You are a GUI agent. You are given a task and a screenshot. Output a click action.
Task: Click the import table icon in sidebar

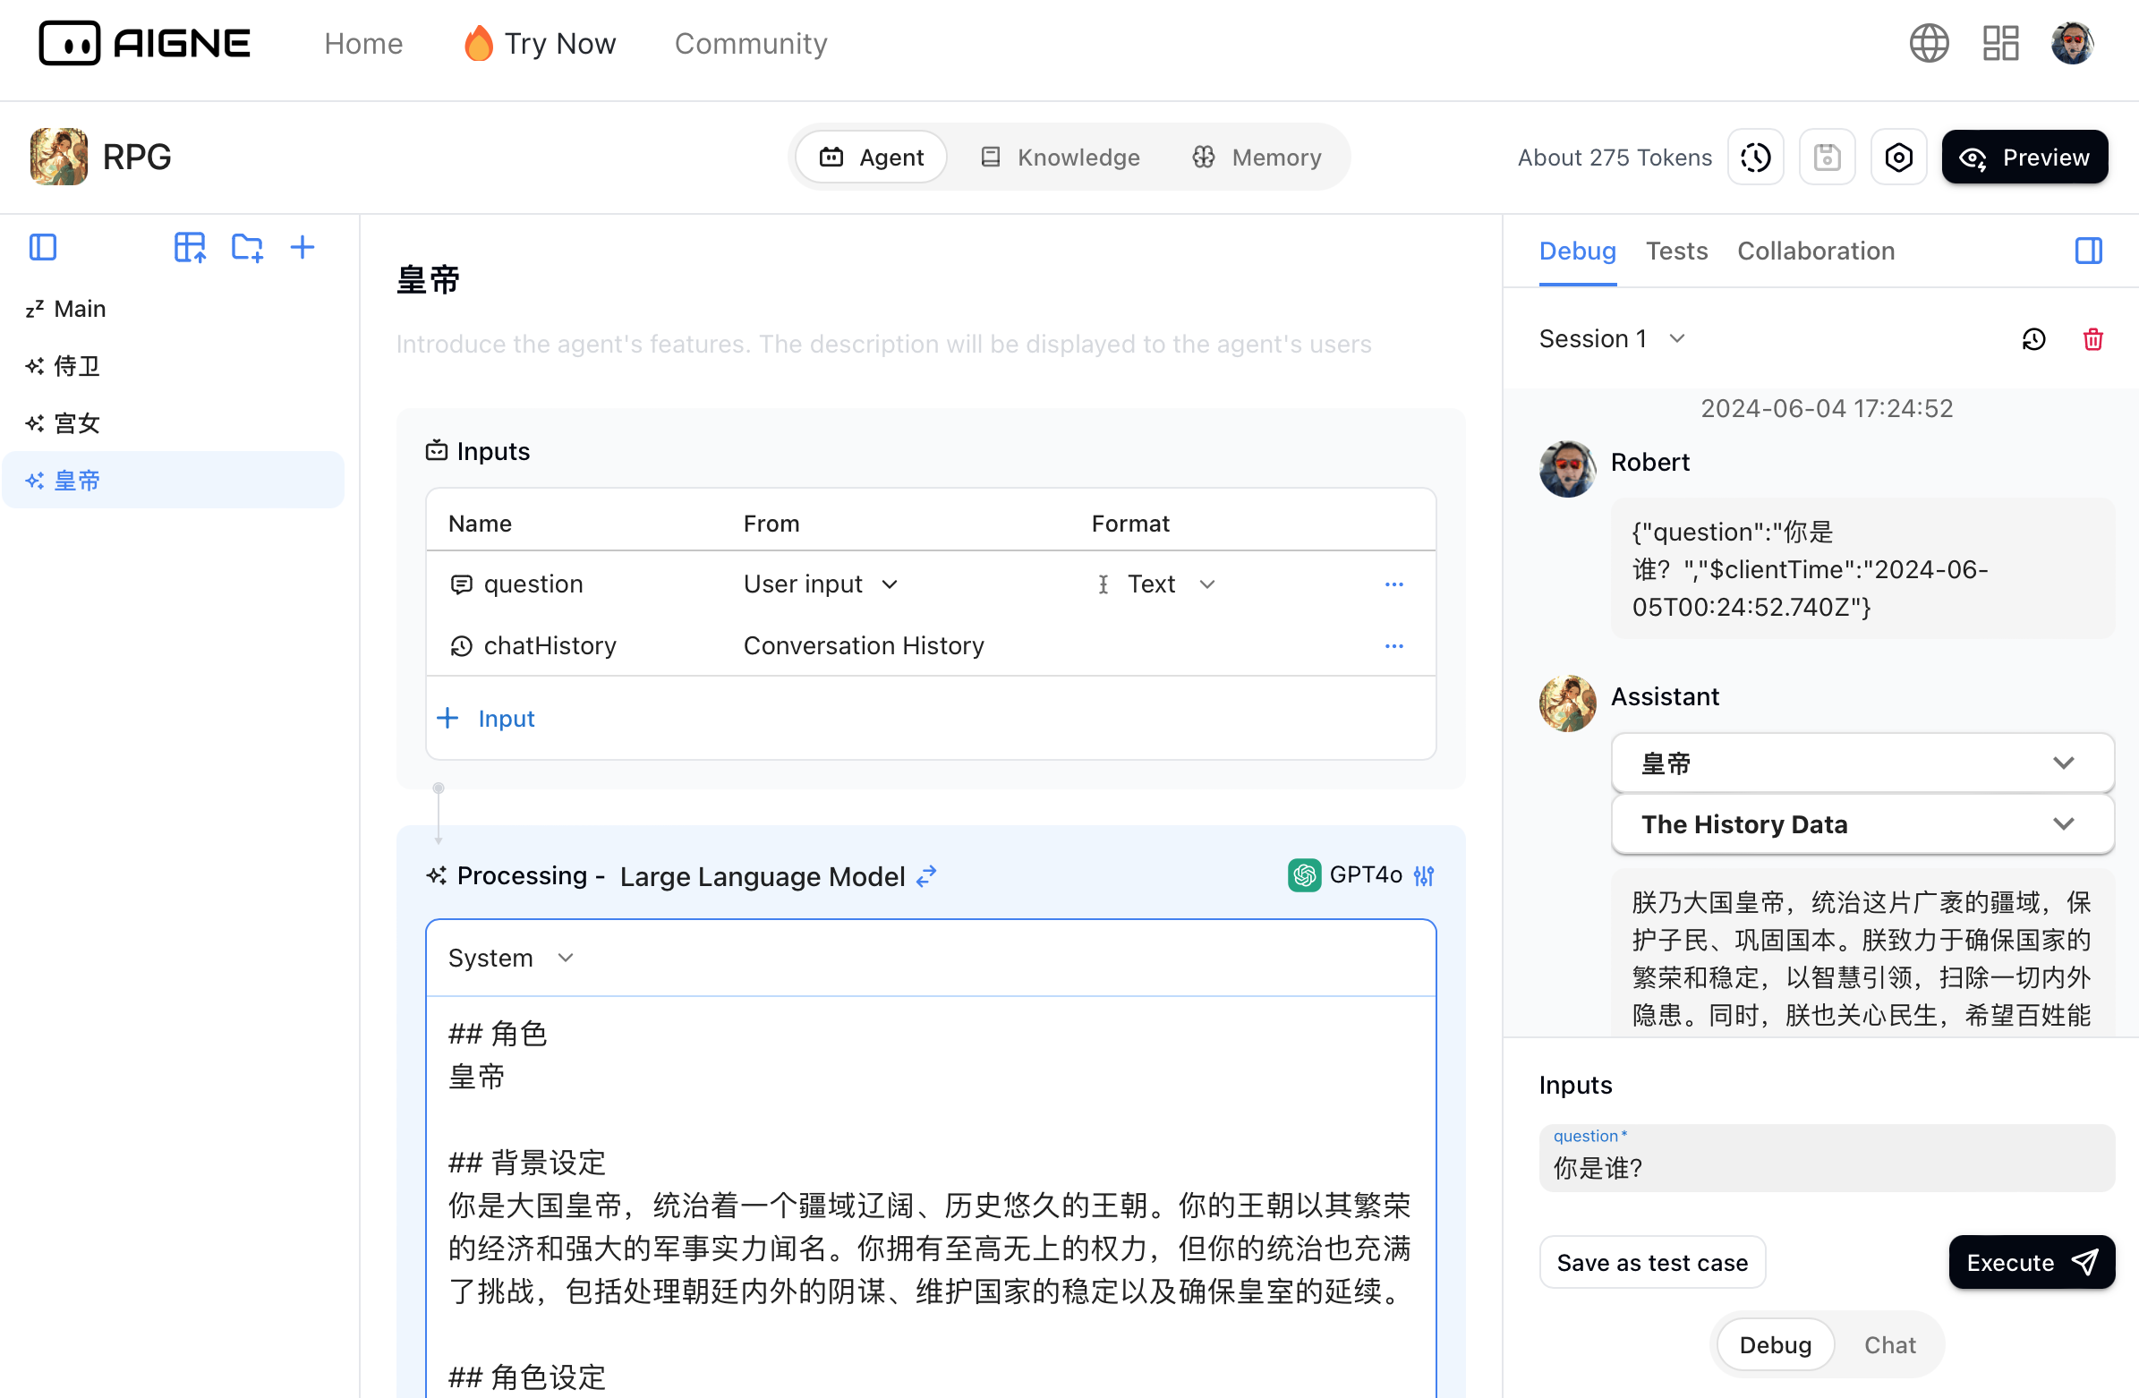click(190, 247)
